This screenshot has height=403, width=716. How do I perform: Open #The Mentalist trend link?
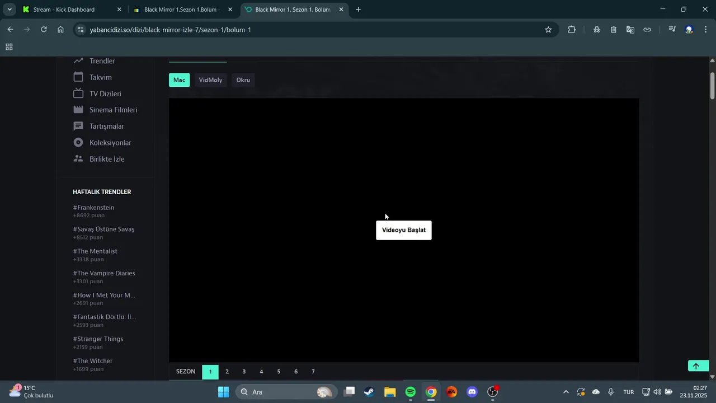[95, 251]
